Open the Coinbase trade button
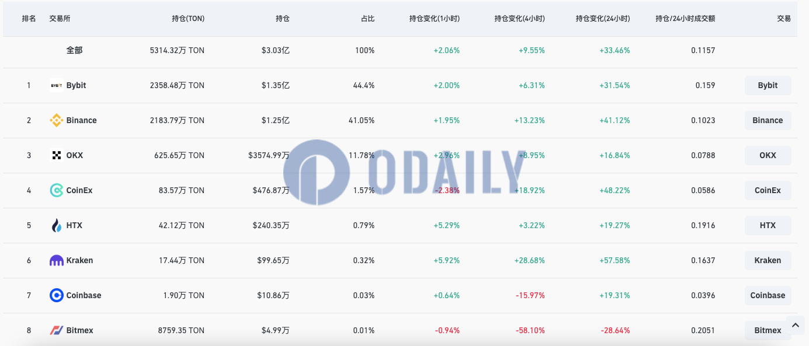The width and height of the screenshot is (809, 346). pyautogui.click(x=768, y=295)
